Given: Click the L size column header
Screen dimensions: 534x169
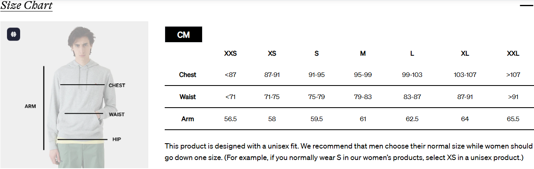Looking at the screenshot, I should coord(412,54).
